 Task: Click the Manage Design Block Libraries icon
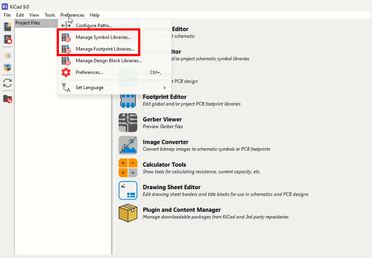[66, 61]
